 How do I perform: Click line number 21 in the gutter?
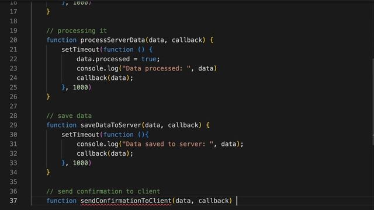pos(13,50)
